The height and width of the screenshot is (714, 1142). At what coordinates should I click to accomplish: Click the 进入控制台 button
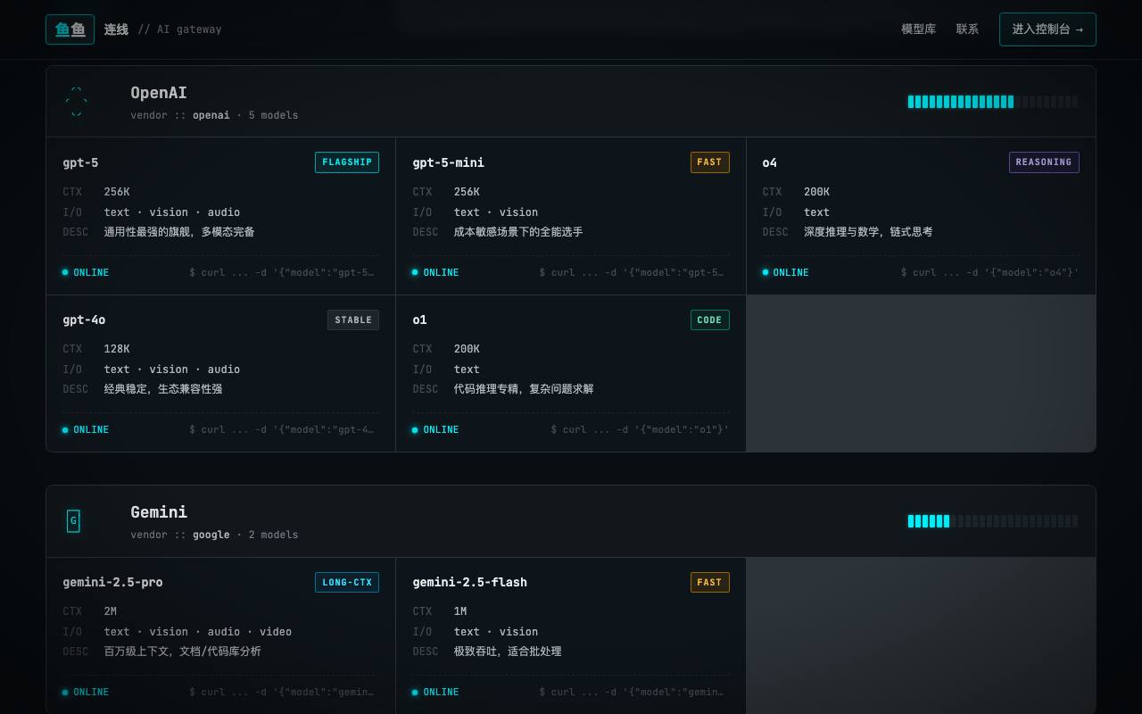(1047, 29)
